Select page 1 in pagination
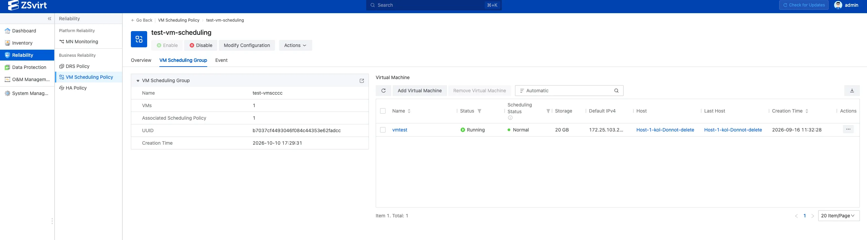Viewport: 867px width, 240px height. pos(804,216)
